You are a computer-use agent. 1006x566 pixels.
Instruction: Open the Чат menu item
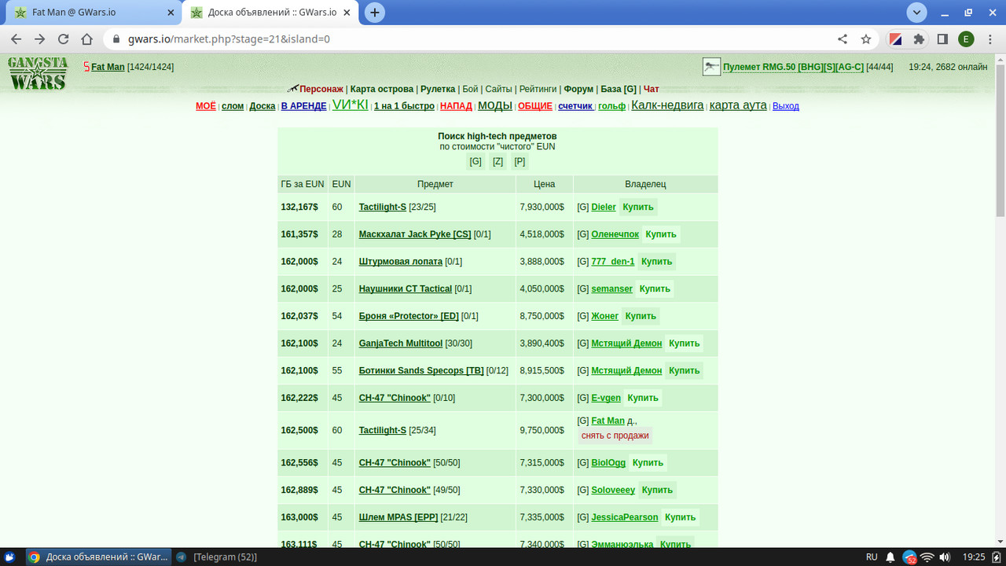pos(652,89)
